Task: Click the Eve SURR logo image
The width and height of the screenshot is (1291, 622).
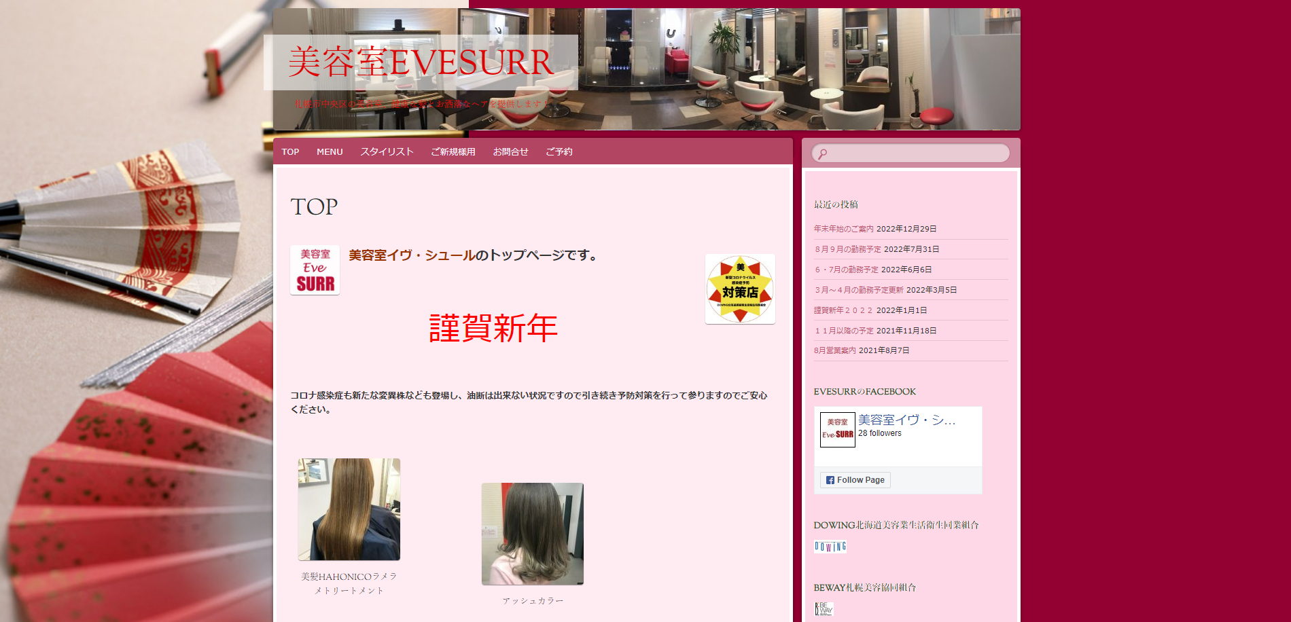Action: pos(315,270)
